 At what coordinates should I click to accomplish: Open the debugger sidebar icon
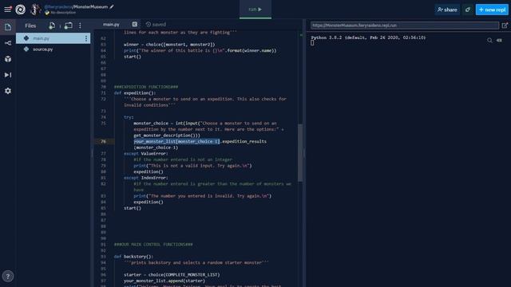click(8, 75)
